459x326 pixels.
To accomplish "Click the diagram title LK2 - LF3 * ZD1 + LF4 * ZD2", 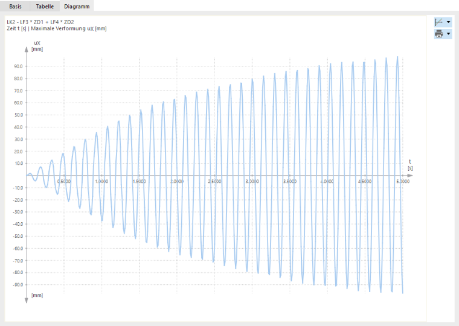I will 40,22.
